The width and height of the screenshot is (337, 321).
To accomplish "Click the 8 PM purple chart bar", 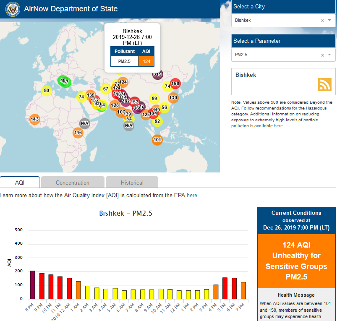I will 32,284.
